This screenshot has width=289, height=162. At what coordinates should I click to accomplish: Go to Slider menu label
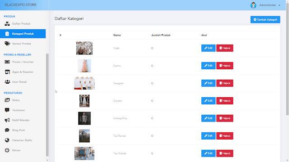point(16,100)
